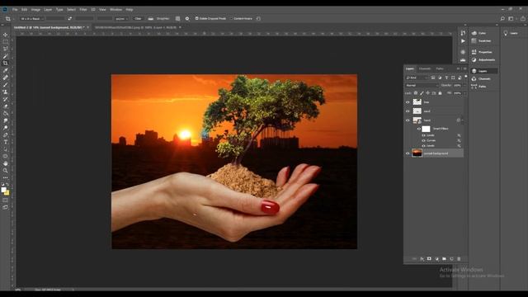Click the zoom percentage field in status bar
This screenshot has height=297, width=528.
click(18, 290)
